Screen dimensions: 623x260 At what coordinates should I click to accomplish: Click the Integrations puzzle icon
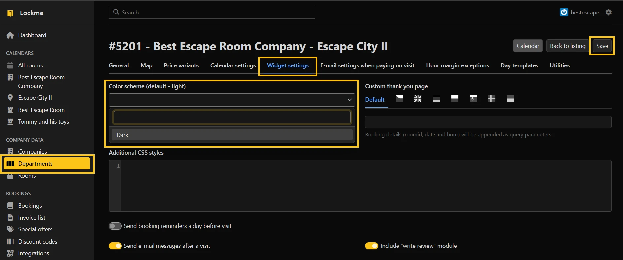click(10, 253)
